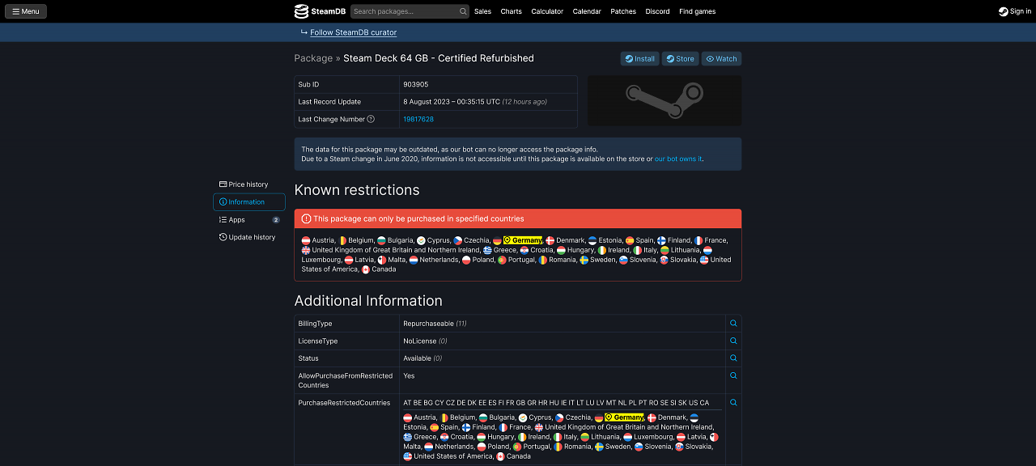Viewport: 1036px width, 466px height.
Task: Open the Find games menu item
Action: pyautogui.click(x=697, y=11)
